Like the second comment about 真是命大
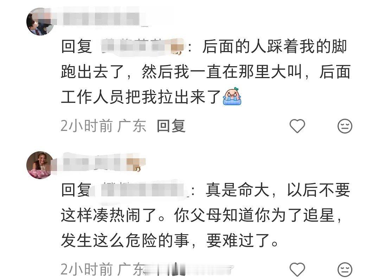Image resolution: width=377 pixels, height=279 pixels. click(297, 269)
